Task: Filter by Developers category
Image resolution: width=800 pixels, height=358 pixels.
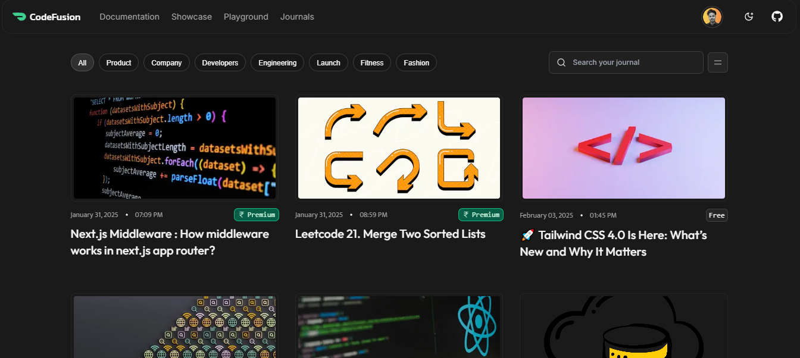Action: click(x=220, y=62)
